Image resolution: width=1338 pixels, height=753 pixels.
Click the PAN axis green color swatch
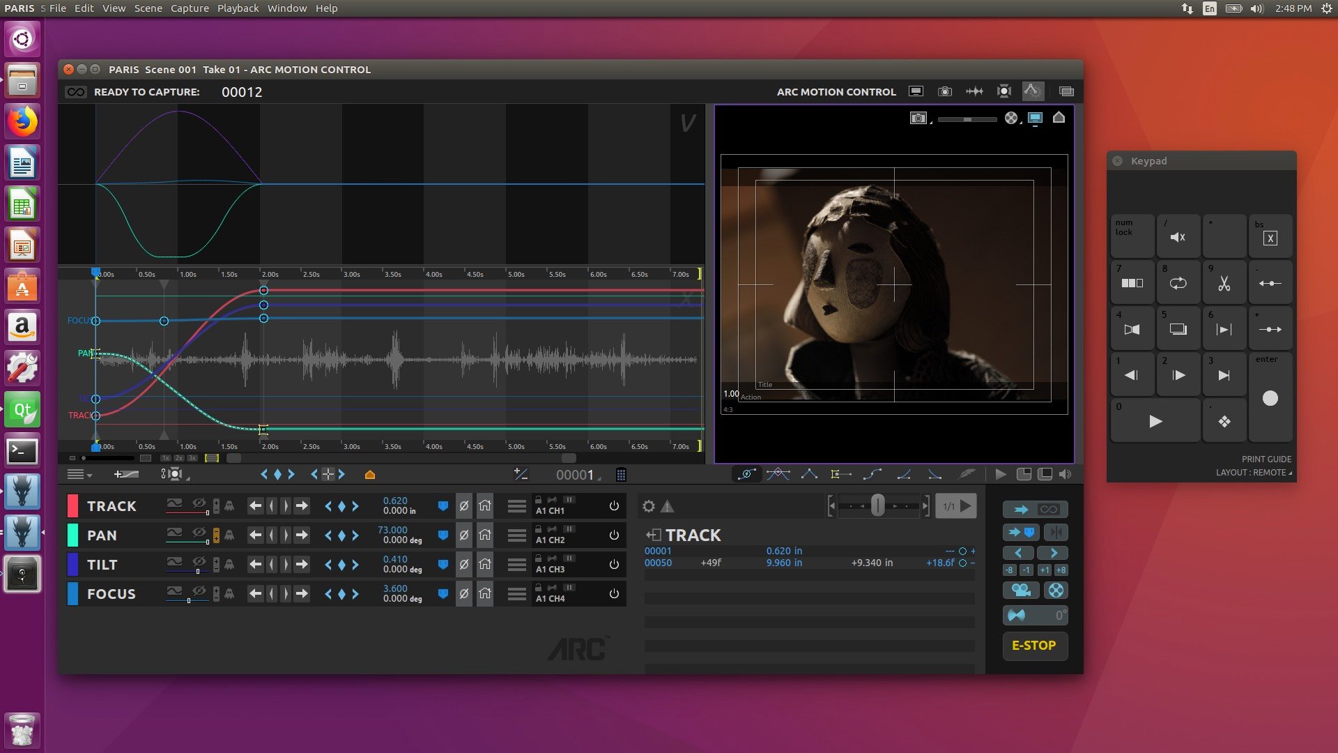click(72, 535)
